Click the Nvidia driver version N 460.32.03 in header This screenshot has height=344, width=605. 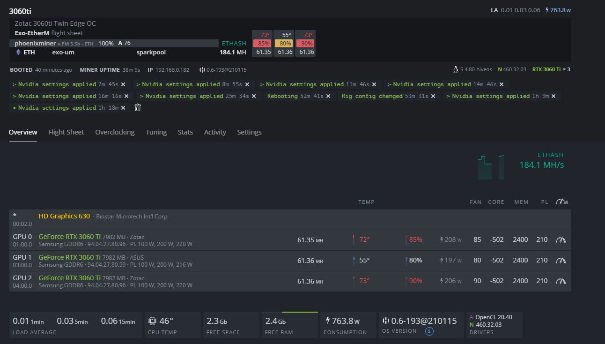click(512, 69)
